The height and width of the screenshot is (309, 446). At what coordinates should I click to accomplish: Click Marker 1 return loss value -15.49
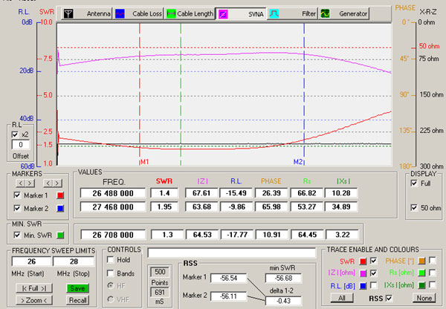point(236,193)
